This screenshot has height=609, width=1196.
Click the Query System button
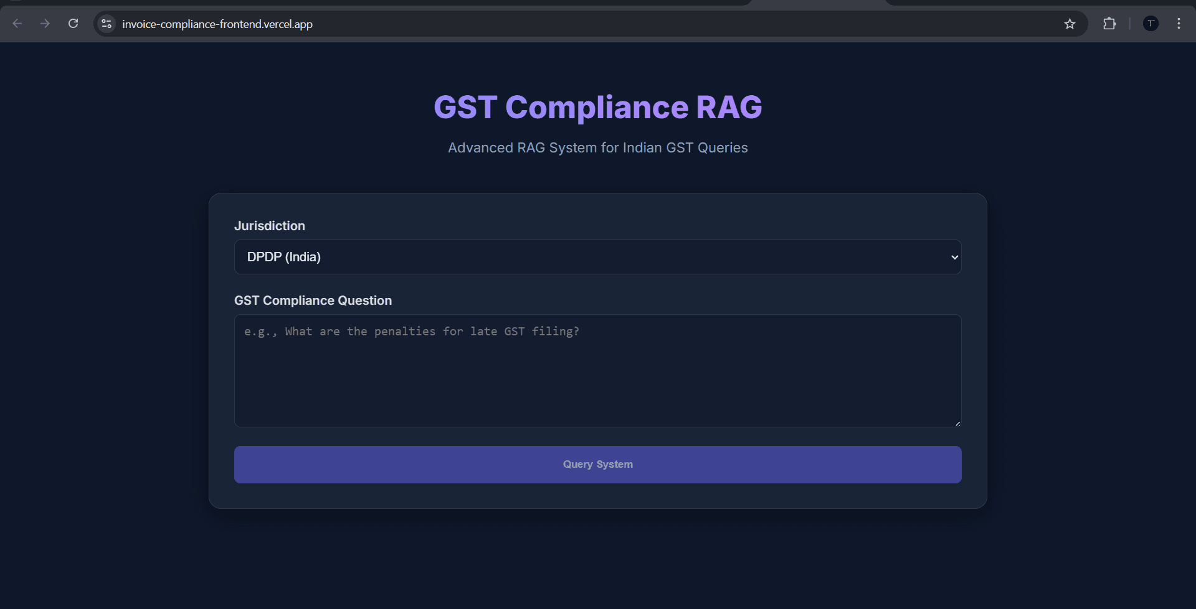(x=598, y=465)
